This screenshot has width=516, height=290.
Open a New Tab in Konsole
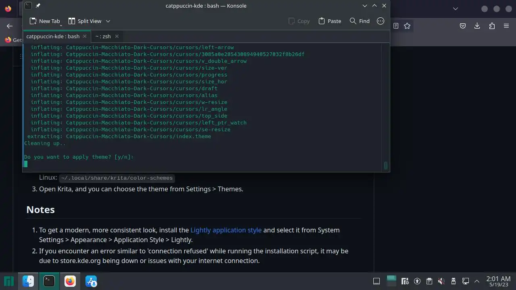pos(45,21)
